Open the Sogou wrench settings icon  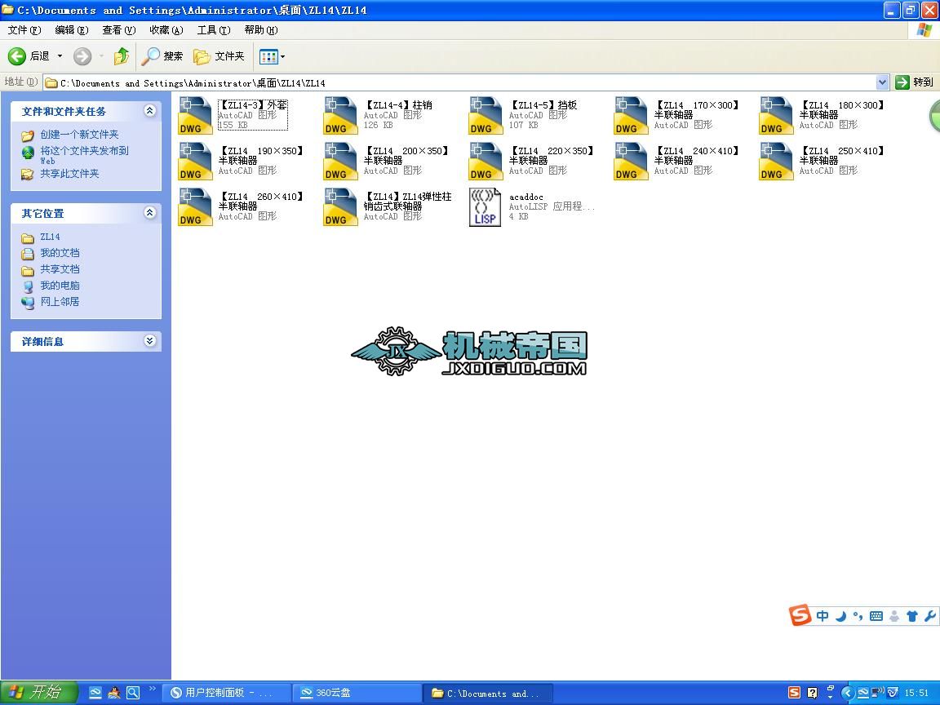(x=930, y=616)
